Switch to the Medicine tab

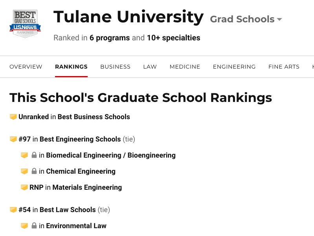coord(185,67)
